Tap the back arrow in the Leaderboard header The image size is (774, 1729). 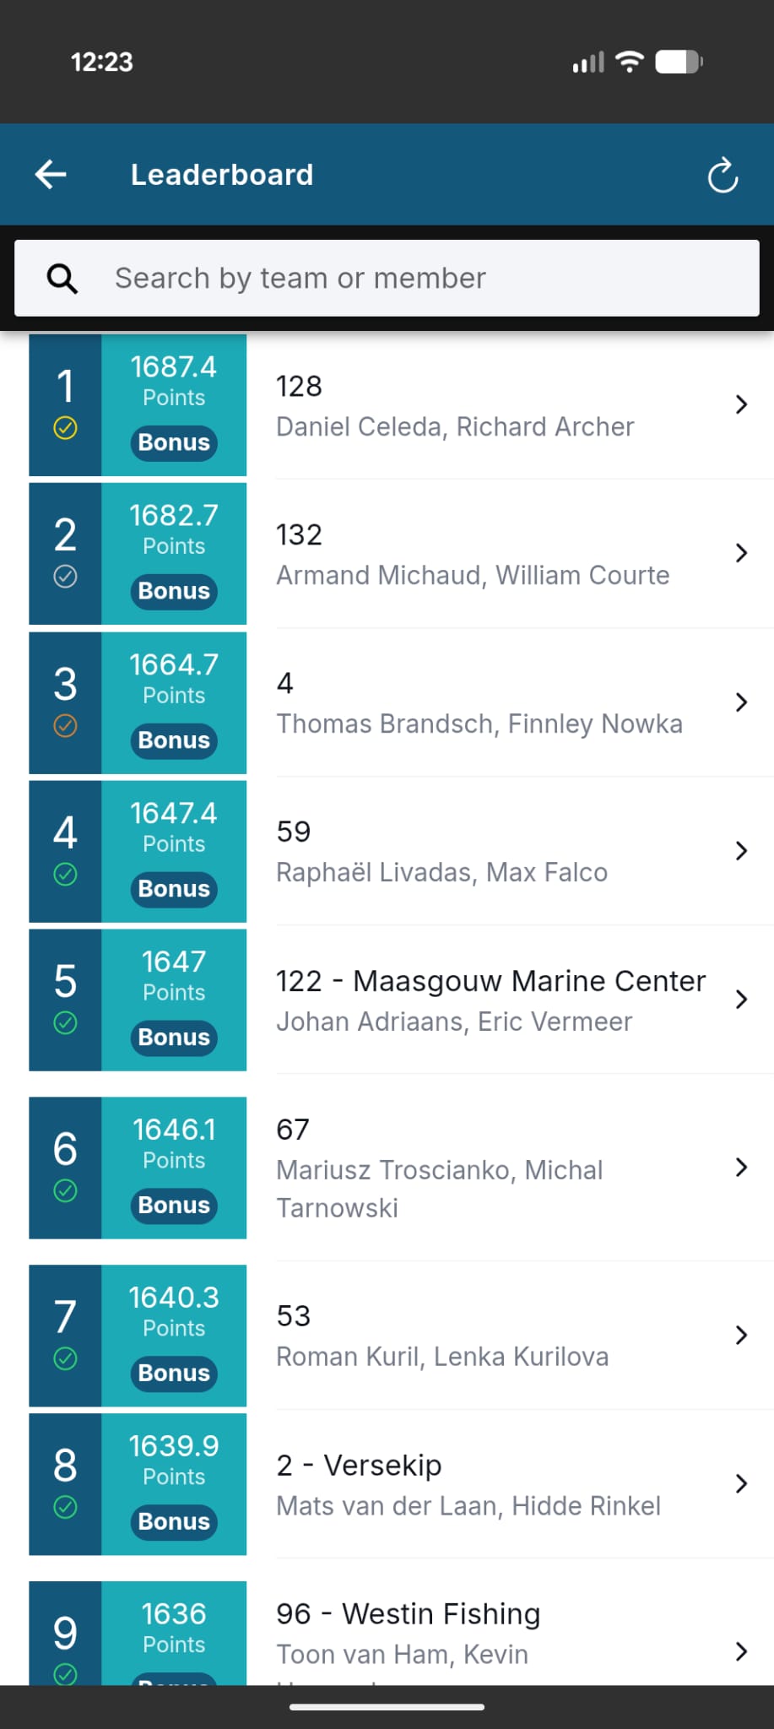(x=51, y=175)
